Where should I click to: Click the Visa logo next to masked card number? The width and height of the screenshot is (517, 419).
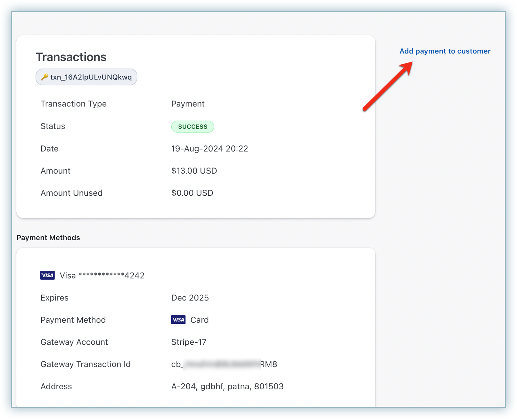pyautogui.click(x=47, y=275)
